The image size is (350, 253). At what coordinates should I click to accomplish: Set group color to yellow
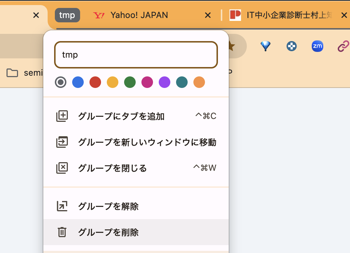click(113, 82)
